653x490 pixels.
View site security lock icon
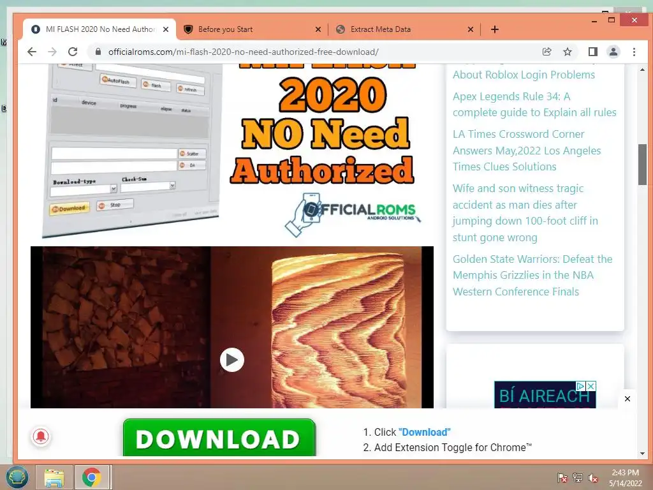click(x=98, y=52)
